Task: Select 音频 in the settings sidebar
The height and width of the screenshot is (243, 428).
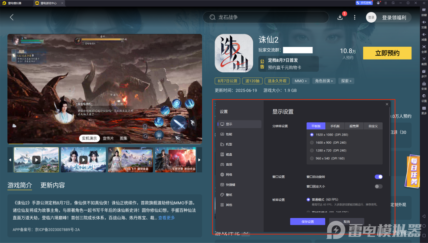Action: pos(240,165)
